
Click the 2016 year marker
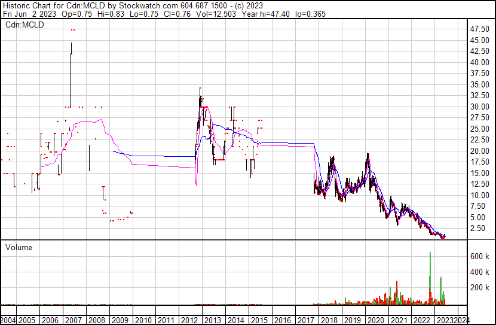(282, 321)
